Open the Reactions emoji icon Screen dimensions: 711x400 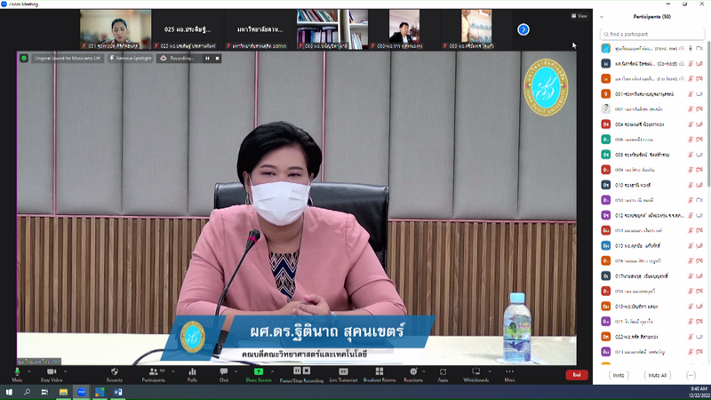tap(413, 372)
